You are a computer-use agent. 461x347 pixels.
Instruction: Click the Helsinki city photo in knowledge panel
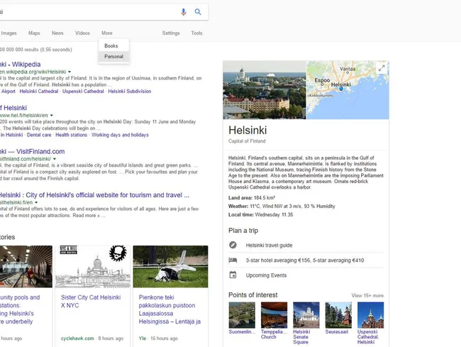pos(264,89)
